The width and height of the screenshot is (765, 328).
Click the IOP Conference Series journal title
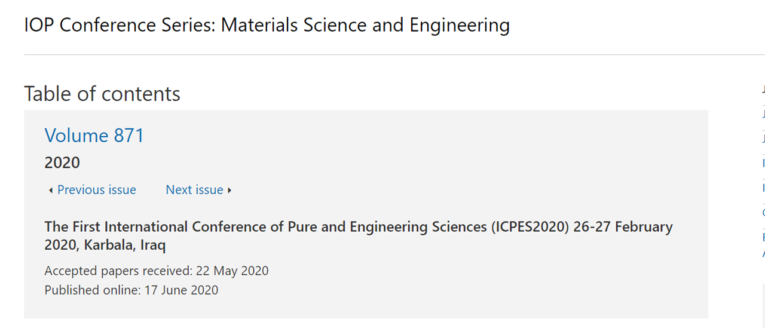[267, 25]
